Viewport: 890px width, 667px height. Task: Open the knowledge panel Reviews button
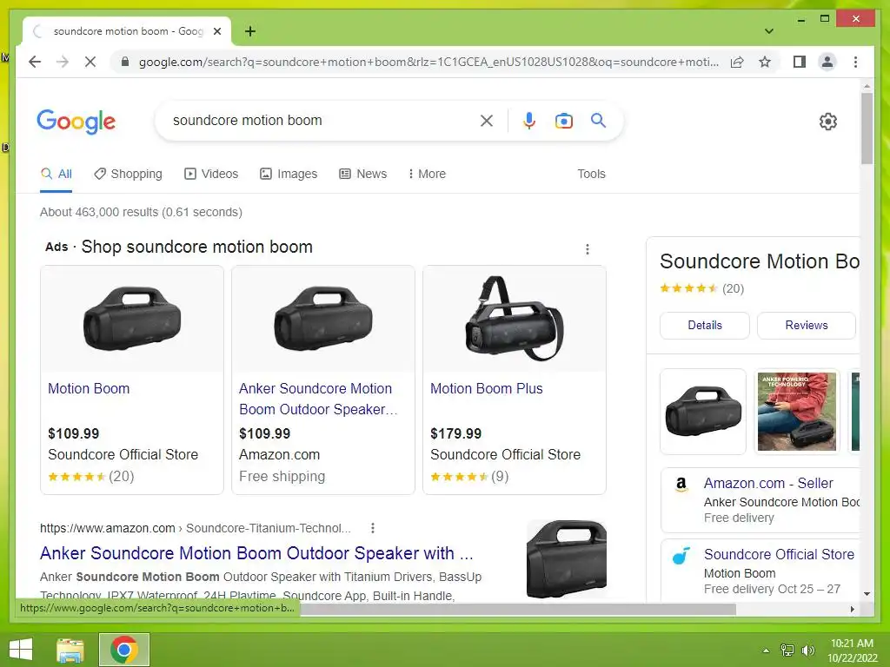pos(806,326)
